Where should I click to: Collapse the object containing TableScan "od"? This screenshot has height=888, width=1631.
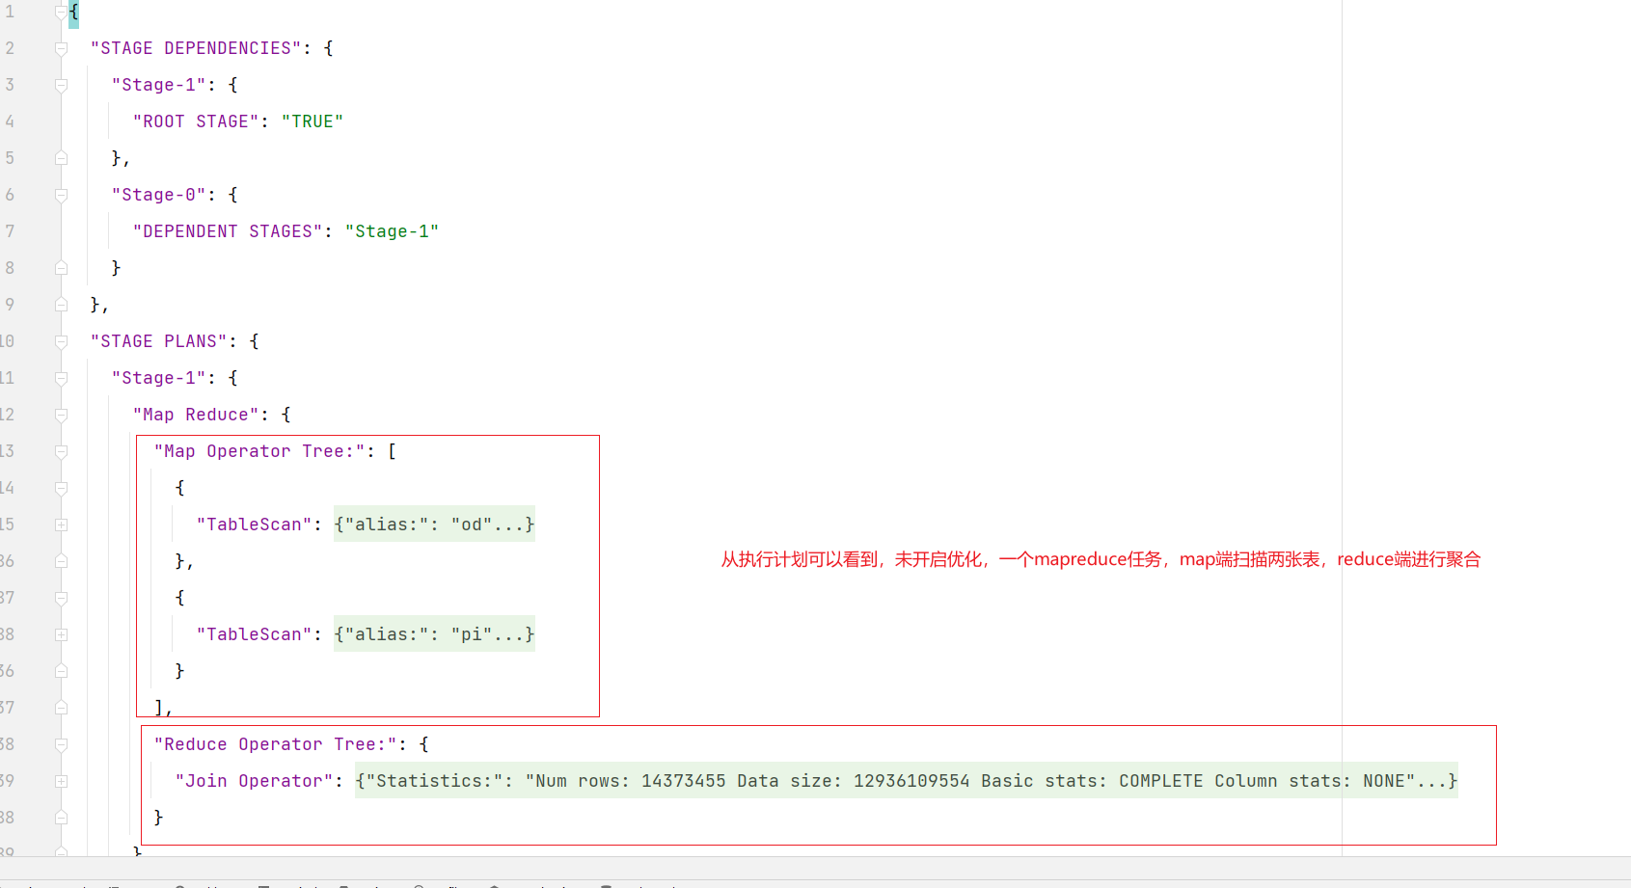[x=61, y=488]
